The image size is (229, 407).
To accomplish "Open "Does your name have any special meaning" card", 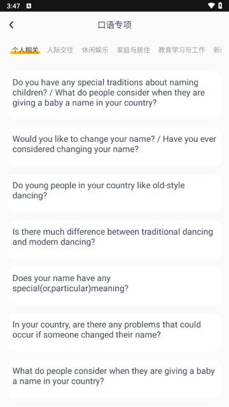I will point(114,286).
